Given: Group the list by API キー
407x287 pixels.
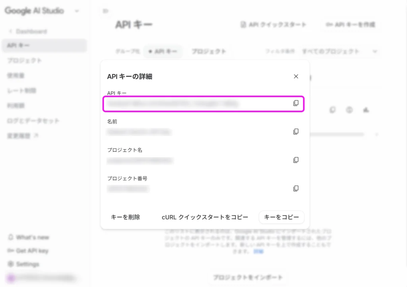Looking at the screenshot, I should [163, 51].
